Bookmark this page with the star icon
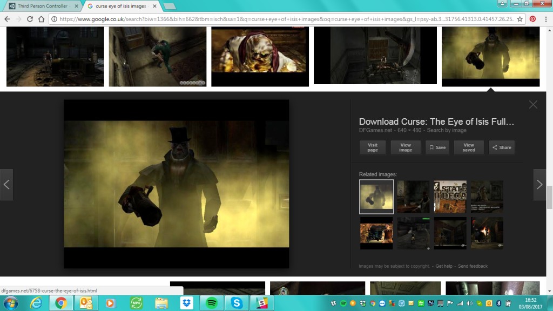 coord(520,19)
